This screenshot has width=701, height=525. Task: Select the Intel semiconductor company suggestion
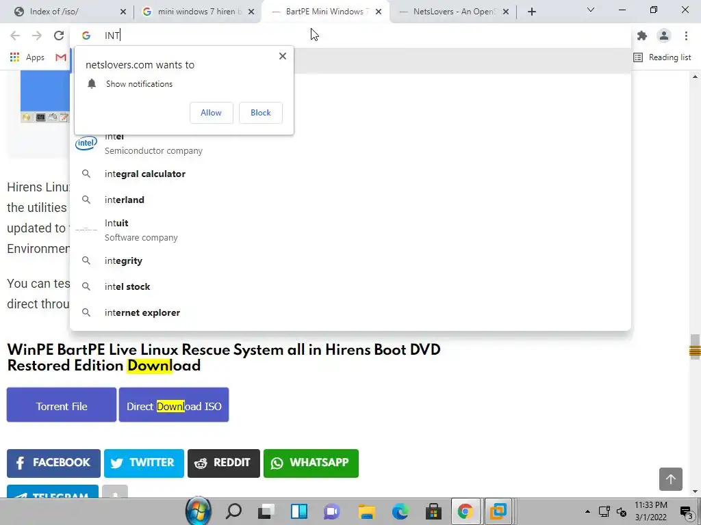click(x=350, y=144)
